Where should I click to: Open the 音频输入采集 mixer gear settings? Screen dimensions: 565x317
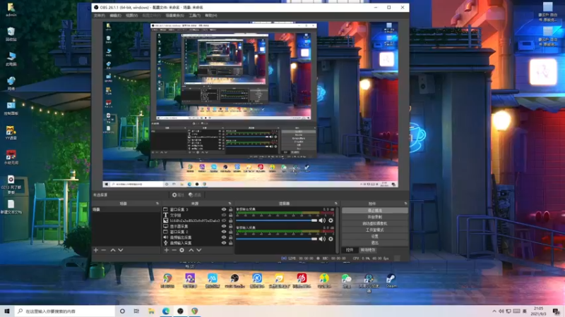(x=331, y=239)
